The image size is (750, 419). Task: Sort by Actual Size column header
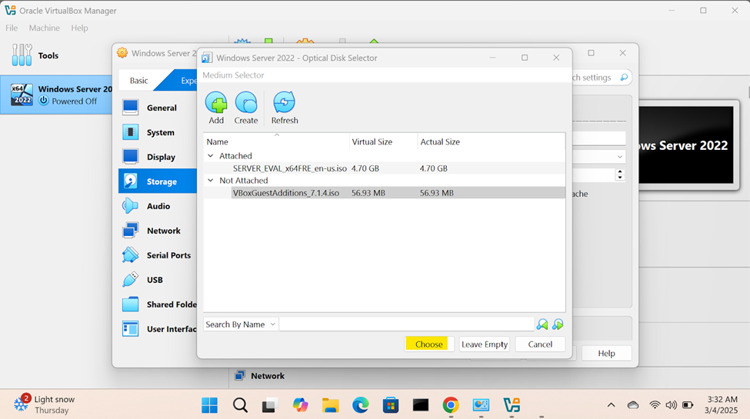coord(491,141)
